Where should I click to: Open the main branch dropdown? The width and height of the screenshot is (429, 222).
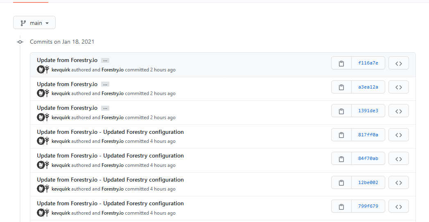34,23
